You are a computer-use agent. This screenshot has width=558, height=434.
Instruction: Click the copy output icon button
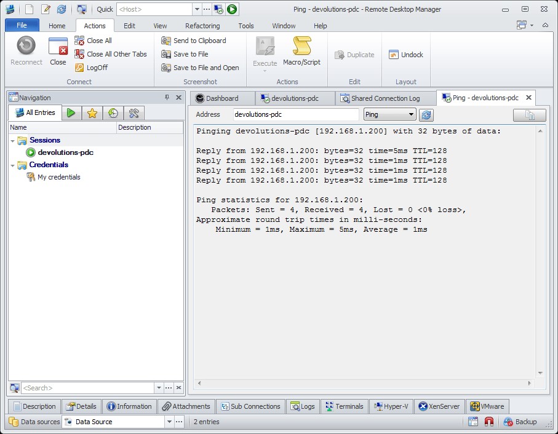tap(529, 115)
